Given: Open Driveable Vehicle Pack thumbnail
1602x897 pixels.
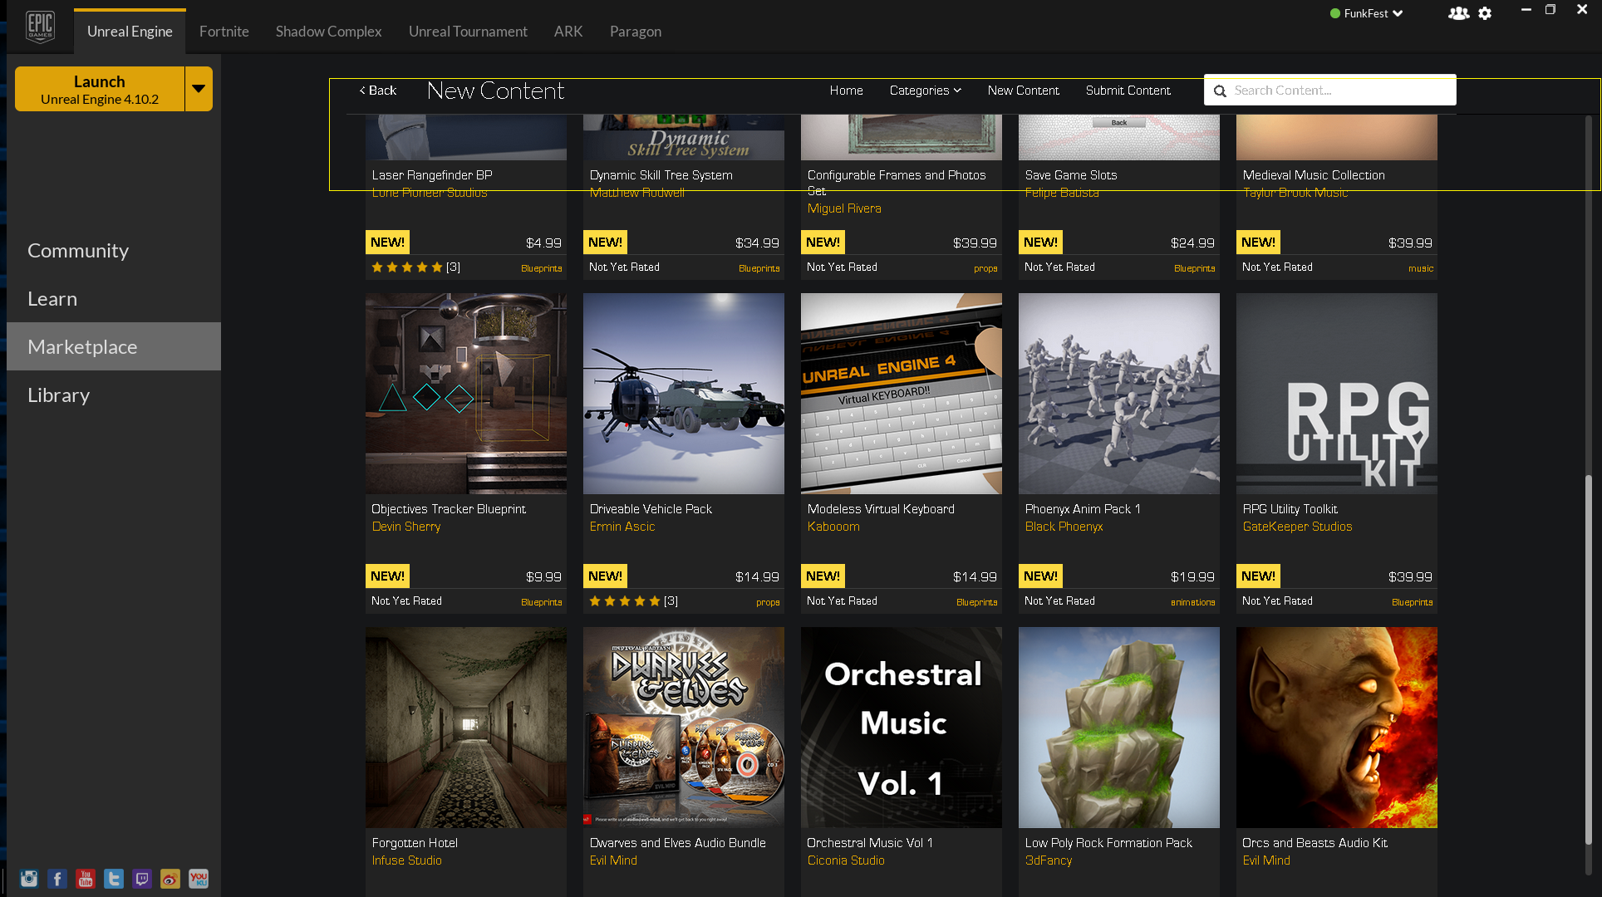Looking at the screenshot, I should (684, 394).
